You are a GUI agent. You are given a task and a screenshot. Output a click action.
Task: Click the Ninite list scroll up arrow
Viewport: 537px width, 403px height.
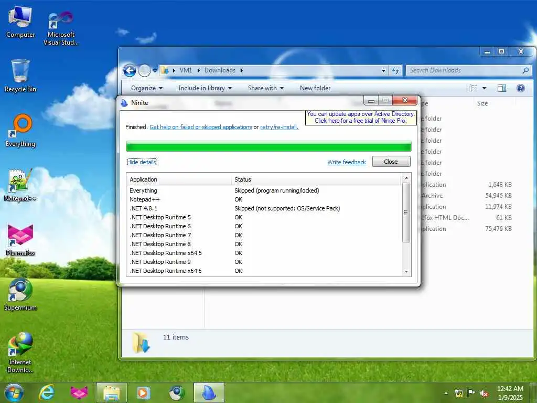pos(406,178)
